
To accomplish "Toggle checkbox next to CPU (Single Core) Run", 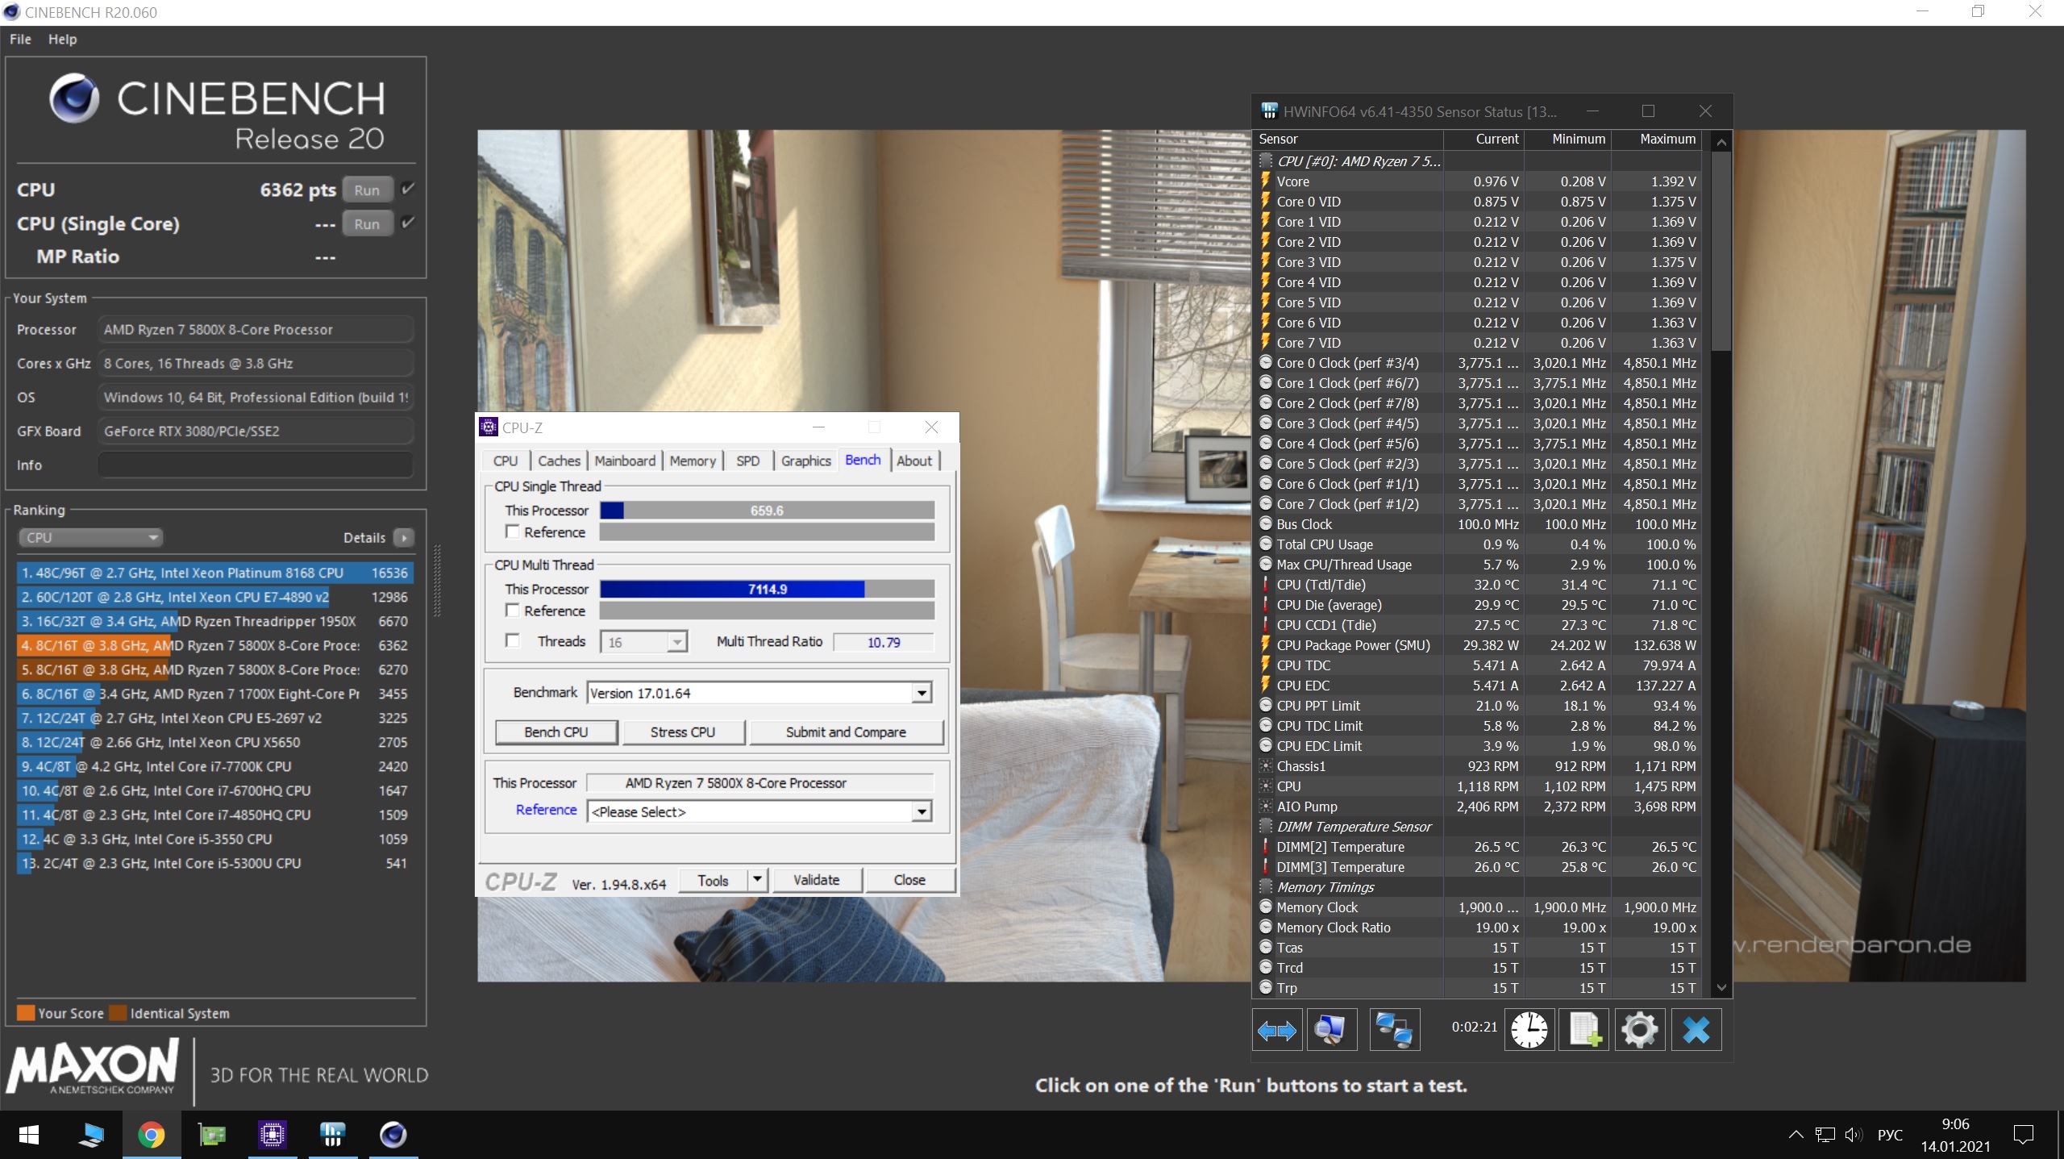I will (408, 223).
